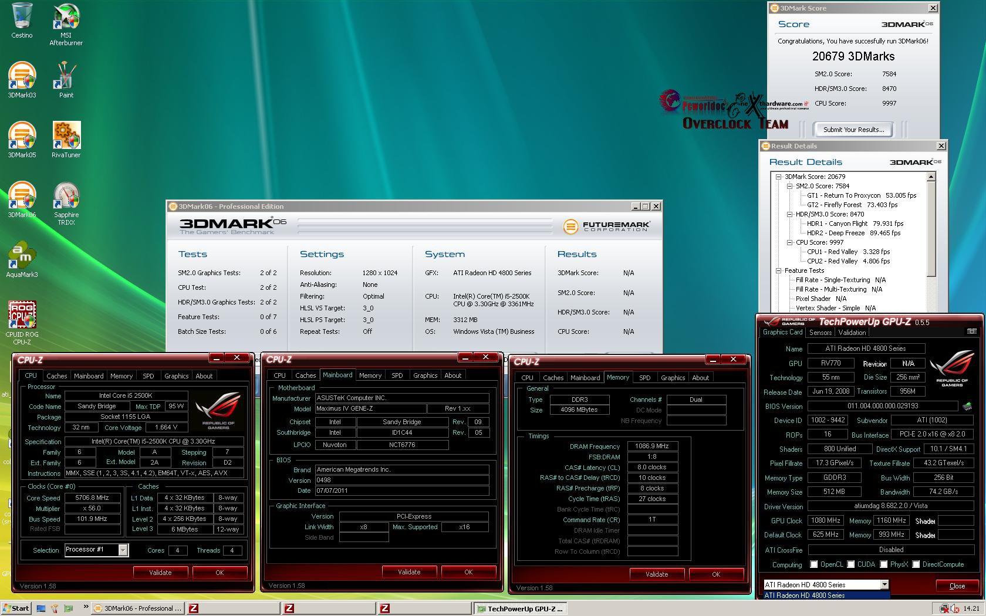Open Graphics tab in Mainboard CPU-Z window

pyautogui.click(x=425, y=375)
